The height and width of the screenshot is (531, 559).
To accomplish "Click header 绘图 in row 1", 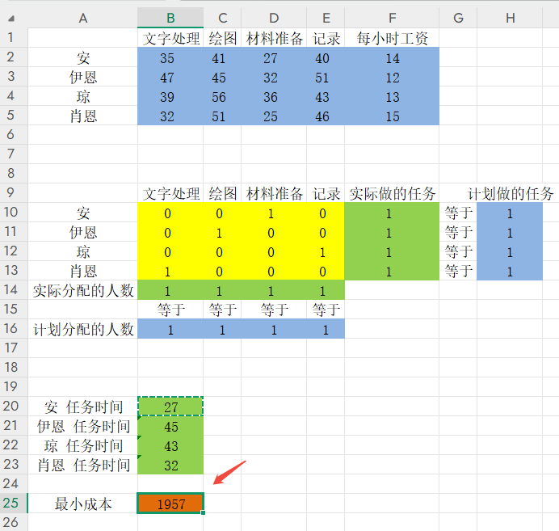I will point(223,38).
